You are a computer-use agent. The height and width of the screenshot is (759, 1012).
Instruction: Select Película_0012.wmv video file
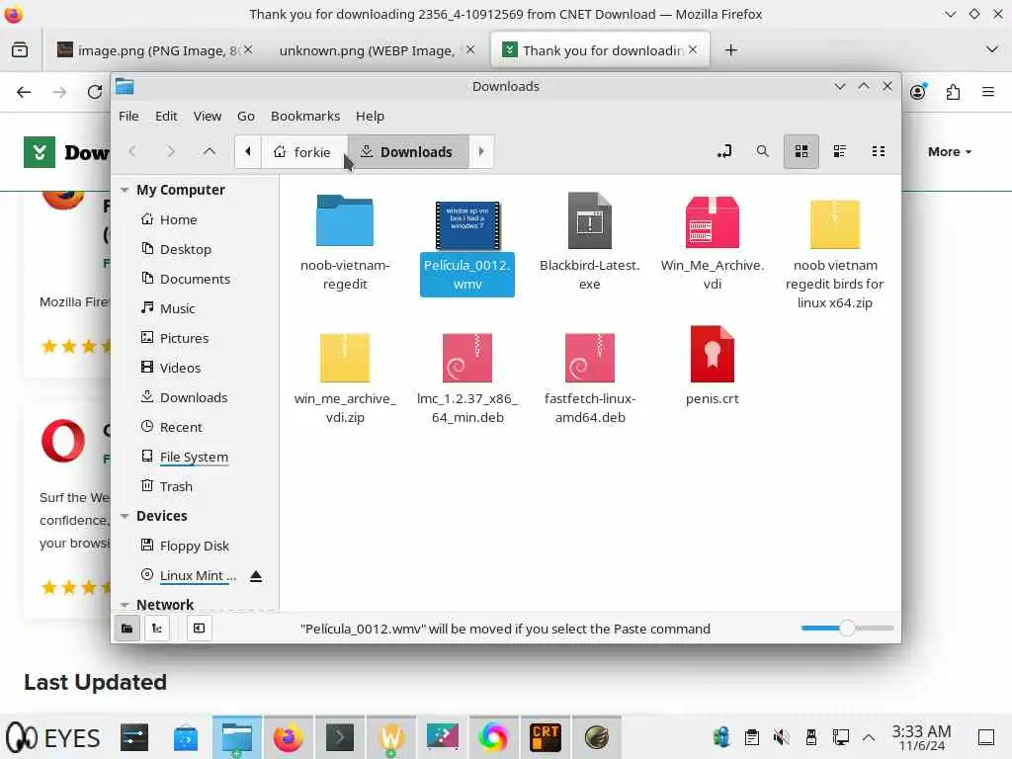[467, 225]
